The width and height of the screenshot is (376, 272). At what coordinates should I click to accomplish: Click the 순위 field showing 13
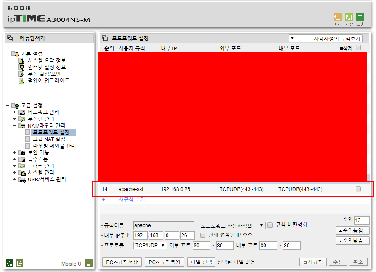pos(362,220)
